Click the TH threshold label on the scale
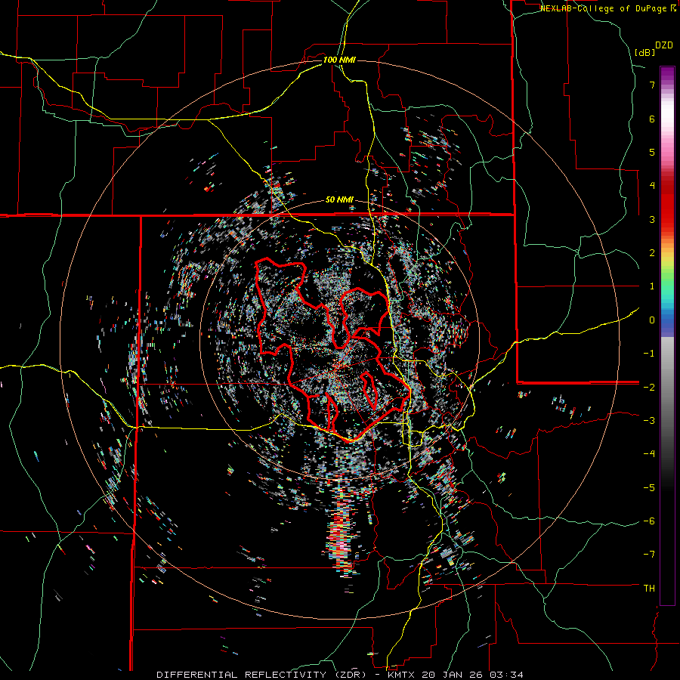The width and height of the screenshot is (680, 680). click(649, 589)
